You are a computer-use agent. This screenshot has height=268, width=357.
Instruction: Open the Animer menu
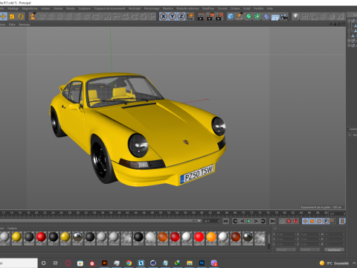pyautogui.click(x=45, y=8)
